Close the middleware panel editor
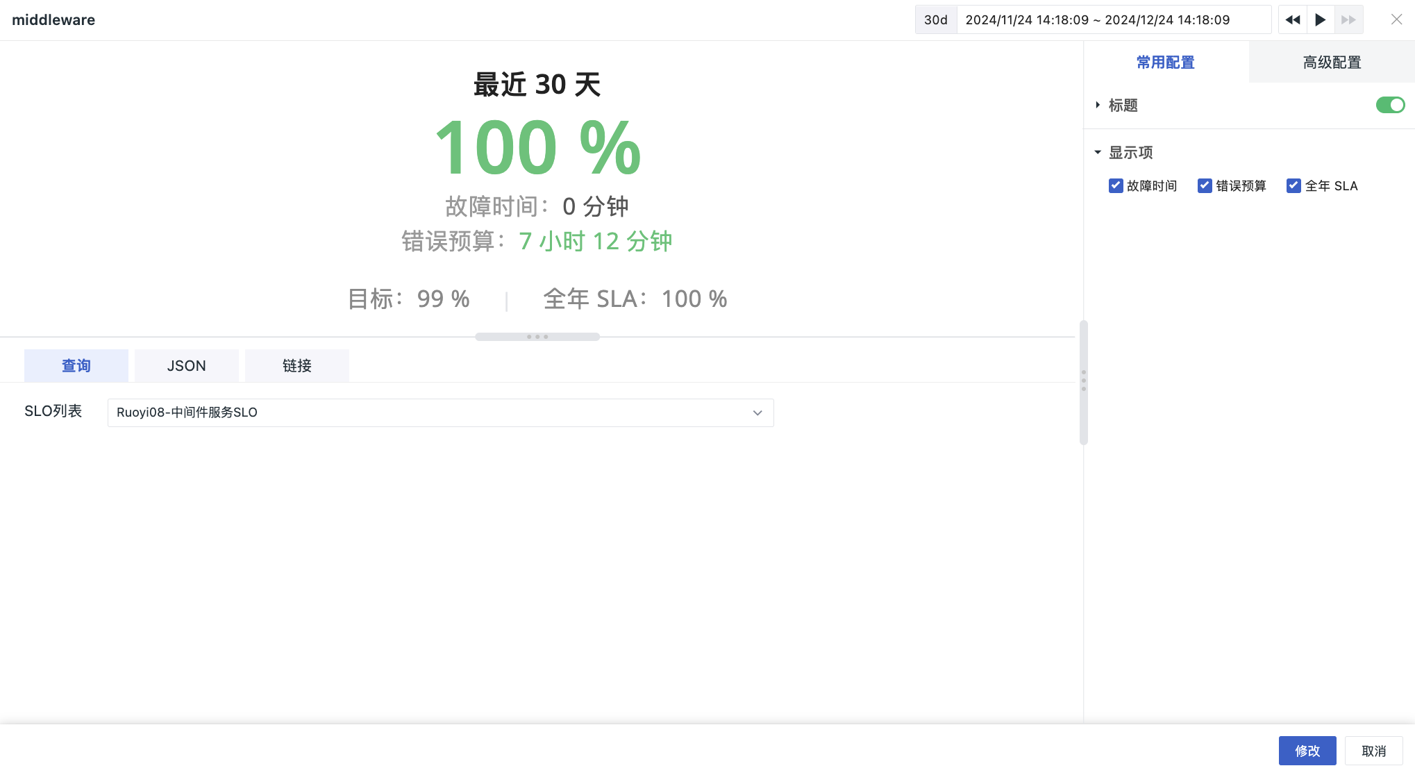Image resolution: width=1415 pixels, height=775 pixels. pyautogui.click(x=1396, y=20)
